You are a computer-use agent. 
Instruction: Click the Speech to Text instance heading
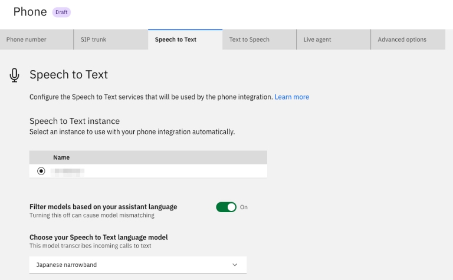tap(74, 121)
